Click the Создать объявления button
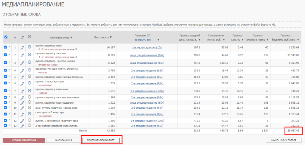 pyautogui.click(x=24, y=140)
